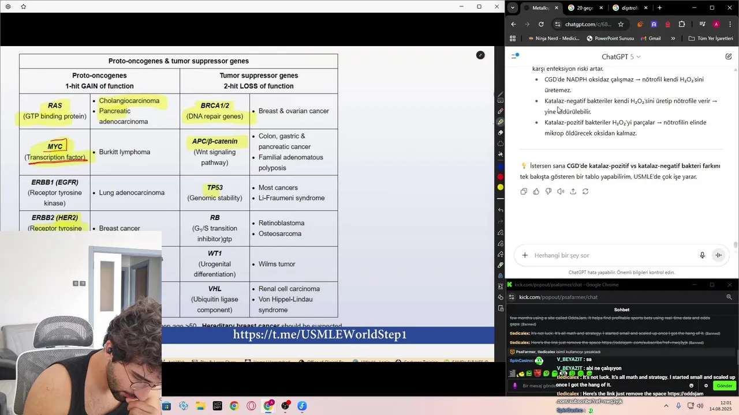The width and height of the screenshot is (739, 415).
Task: Open the Chrome profile avatar 'A'
Action: click(716, 24)
